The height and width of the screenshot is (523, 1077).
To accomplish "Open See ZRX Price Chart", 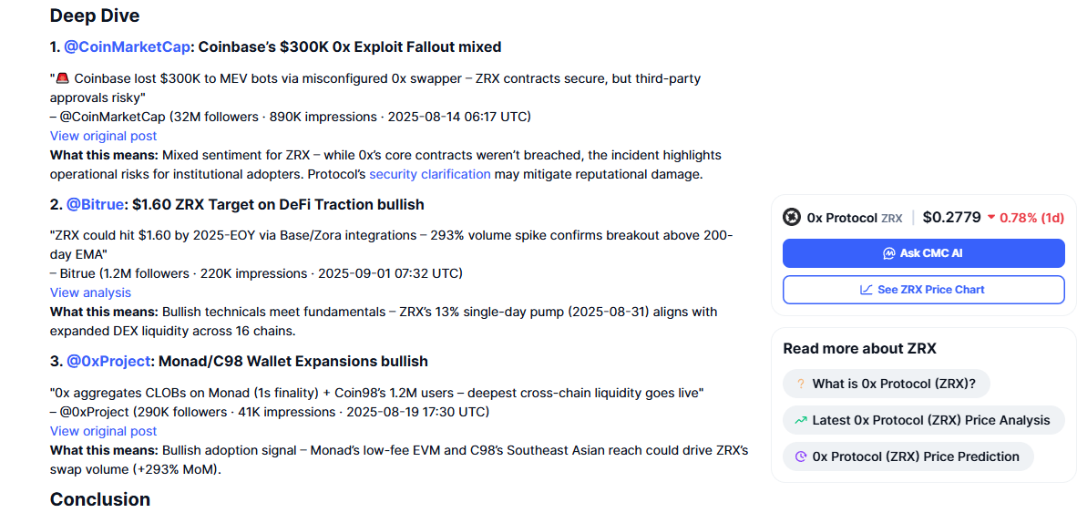I will 924,290.
